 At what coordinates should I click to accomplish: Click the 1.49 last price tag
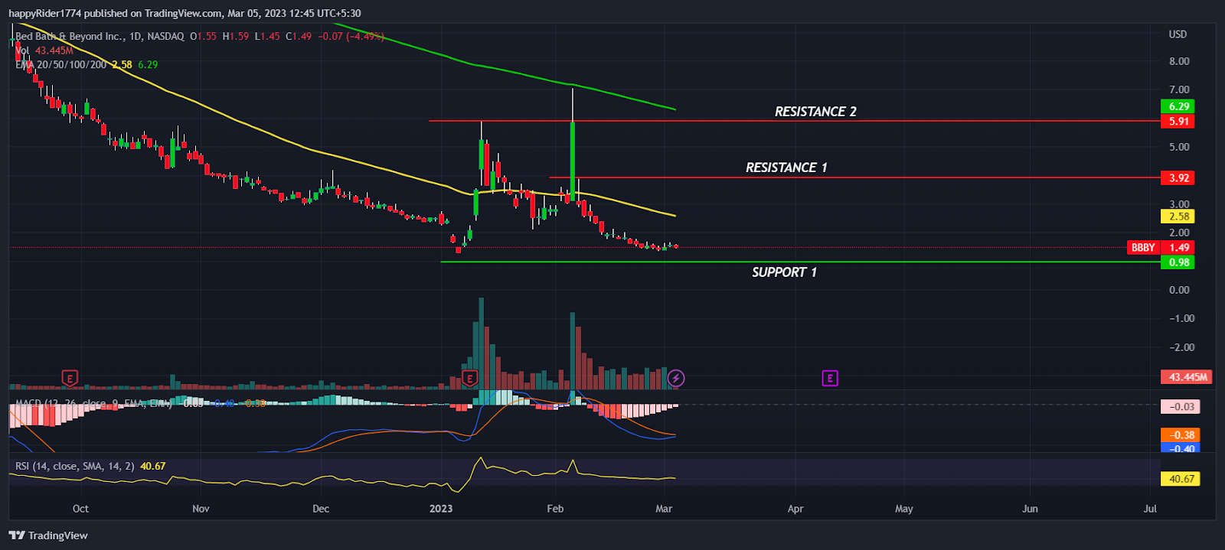click(1178, 247)
